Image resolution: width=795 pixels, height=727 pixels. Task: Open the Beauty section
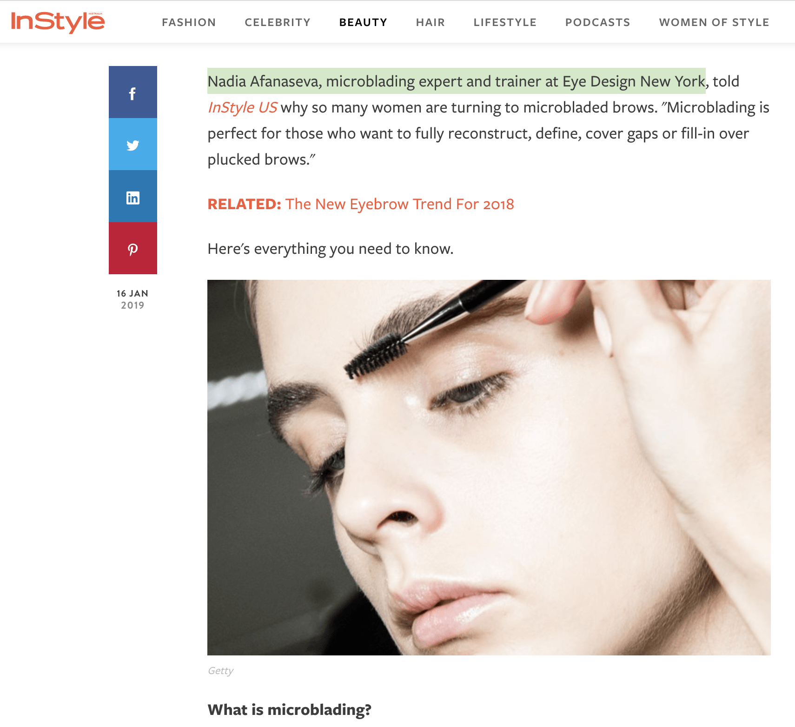[363, 22]
